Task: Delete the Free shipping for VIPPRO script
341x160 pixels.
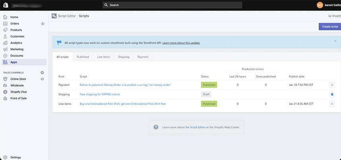Action: point(332,94)
